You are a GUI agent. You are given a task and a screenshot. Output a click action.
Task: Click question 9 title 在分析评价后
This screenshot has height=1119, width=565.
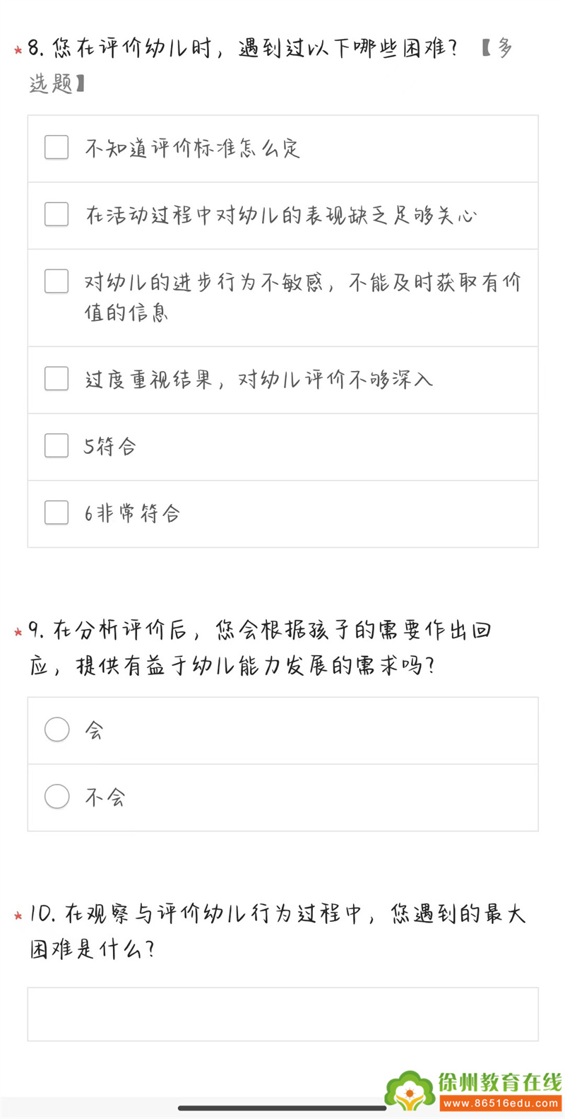(x=260, y=631)
